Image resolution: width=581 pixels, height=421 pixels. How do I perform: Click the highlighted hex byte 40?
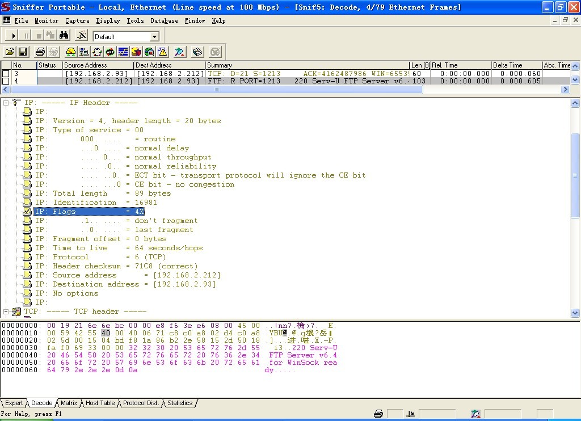(106, 333)
